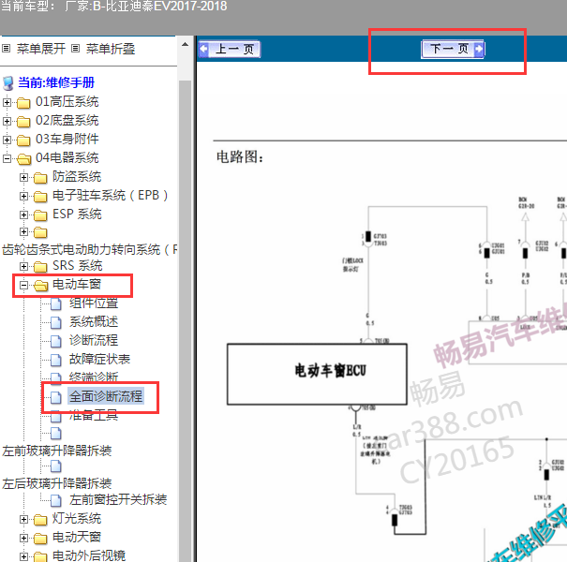
Task: Click the 电动车窗ECU box in diagram
Action: click(317, 374)
